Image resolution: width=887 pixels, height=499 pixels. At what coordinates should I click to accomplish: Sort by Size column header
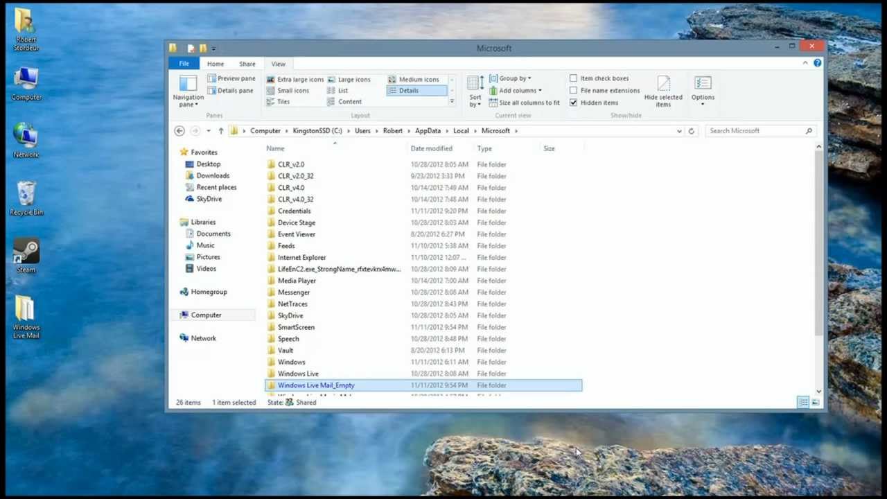(x=562, y=148)
